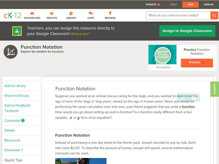219x164 pixels.
Task: Open the GROUPS menu label
Action: [52, 18]
